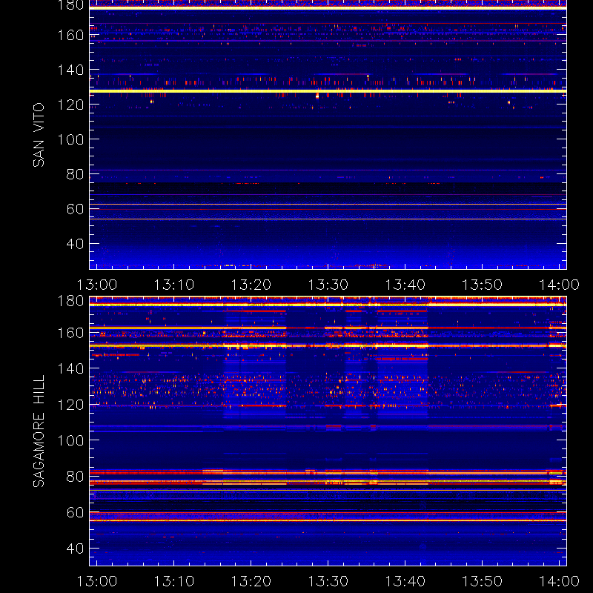Screen dimensions: 593x593
Task: Click the 13:30 time label below Sagamore Hill plot
Action: (x=328, y=581)
